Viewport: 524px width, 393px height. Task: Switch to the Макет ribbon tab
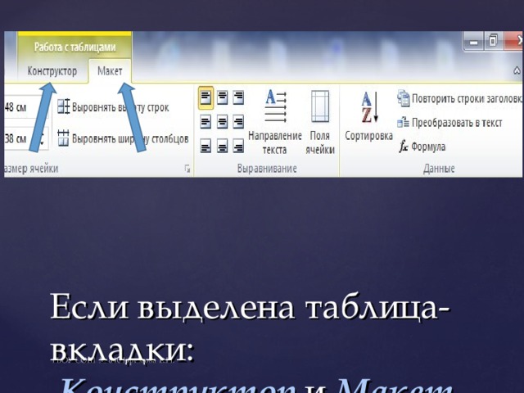point(110,71)
